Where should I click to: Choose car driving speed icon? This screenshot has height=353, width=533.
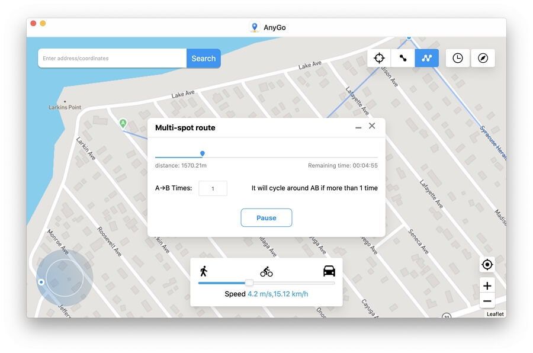point(329,271)
